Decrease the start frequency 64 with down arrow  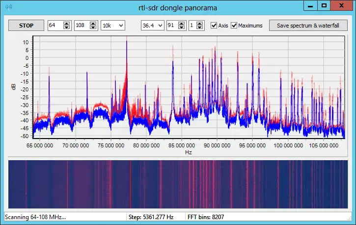pyautogui.click(x=66, y=28)
